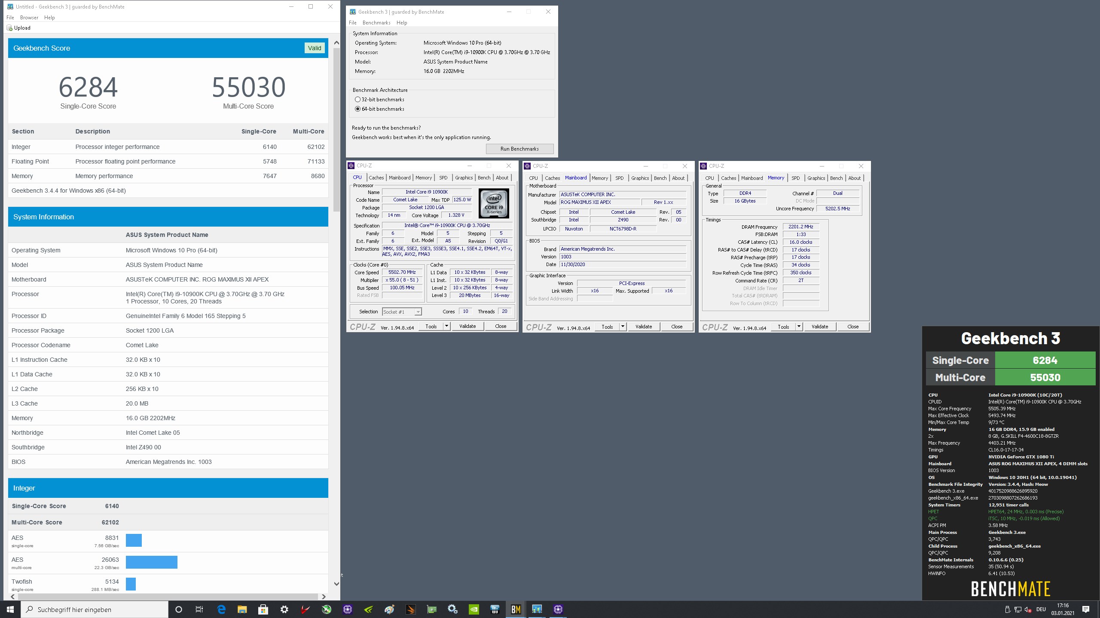The width and height of the screenshot is (1100, 618).
Task: Expand Tools dropdown arrow in CPU-Z Memory window
Action: (799, 327)
